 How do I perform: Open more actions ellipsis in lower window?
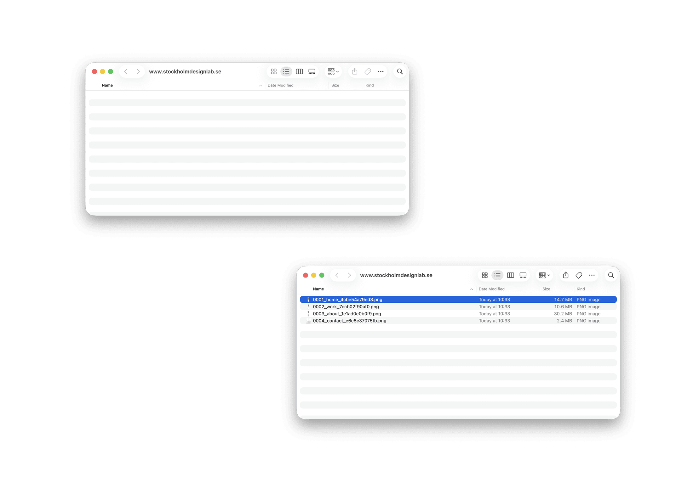point(592,275)
